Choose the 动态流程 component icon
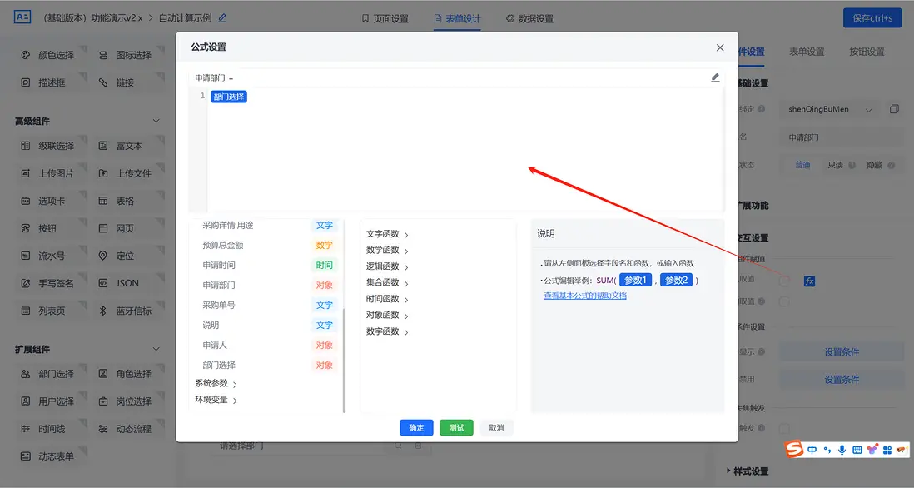 click(103, 429)
